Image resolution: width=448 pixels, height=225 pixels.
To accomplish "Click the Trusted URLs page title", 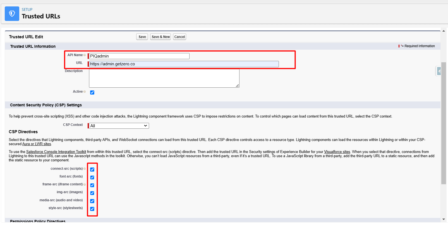I will (41, 16).
